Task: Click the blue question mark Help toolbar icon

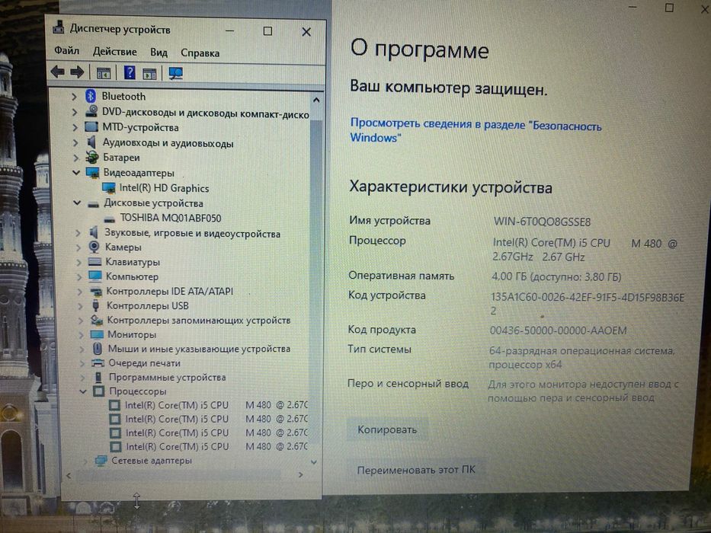Action: (130, 72)
